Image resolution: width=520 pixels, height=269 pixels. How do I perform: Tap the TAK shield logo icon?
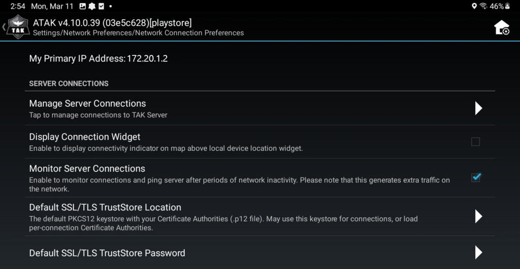pyautogui.click(x=18, y=27)
